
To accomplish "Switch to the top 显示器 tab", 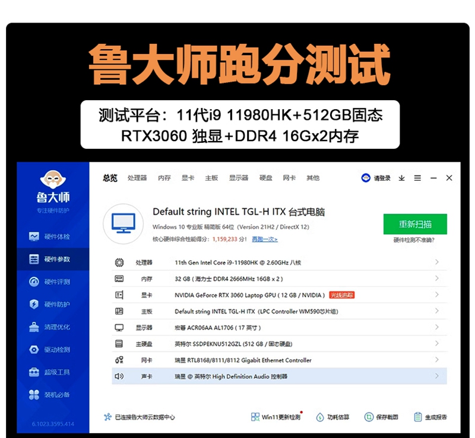I will pyautogui.click(x=239, y=178).
